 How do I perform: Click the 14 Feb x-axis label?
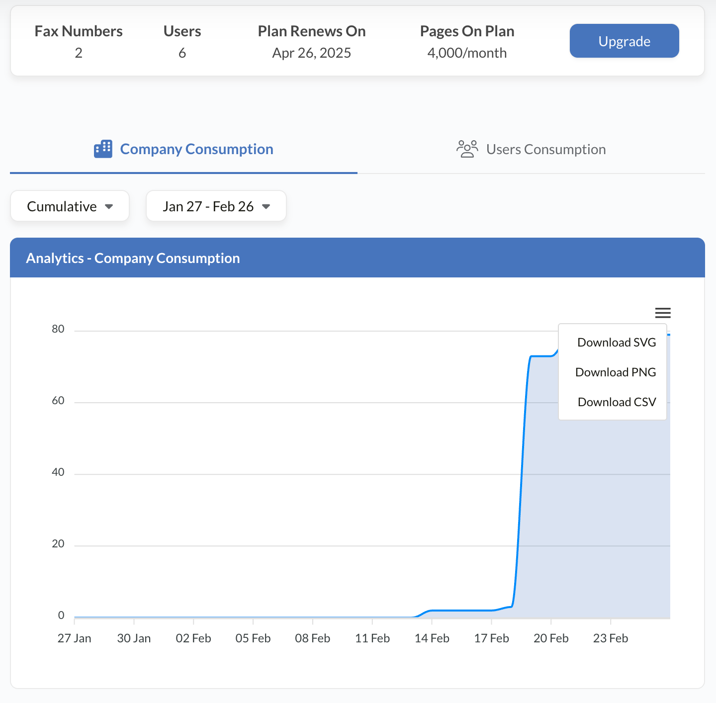tap(432, 638)
